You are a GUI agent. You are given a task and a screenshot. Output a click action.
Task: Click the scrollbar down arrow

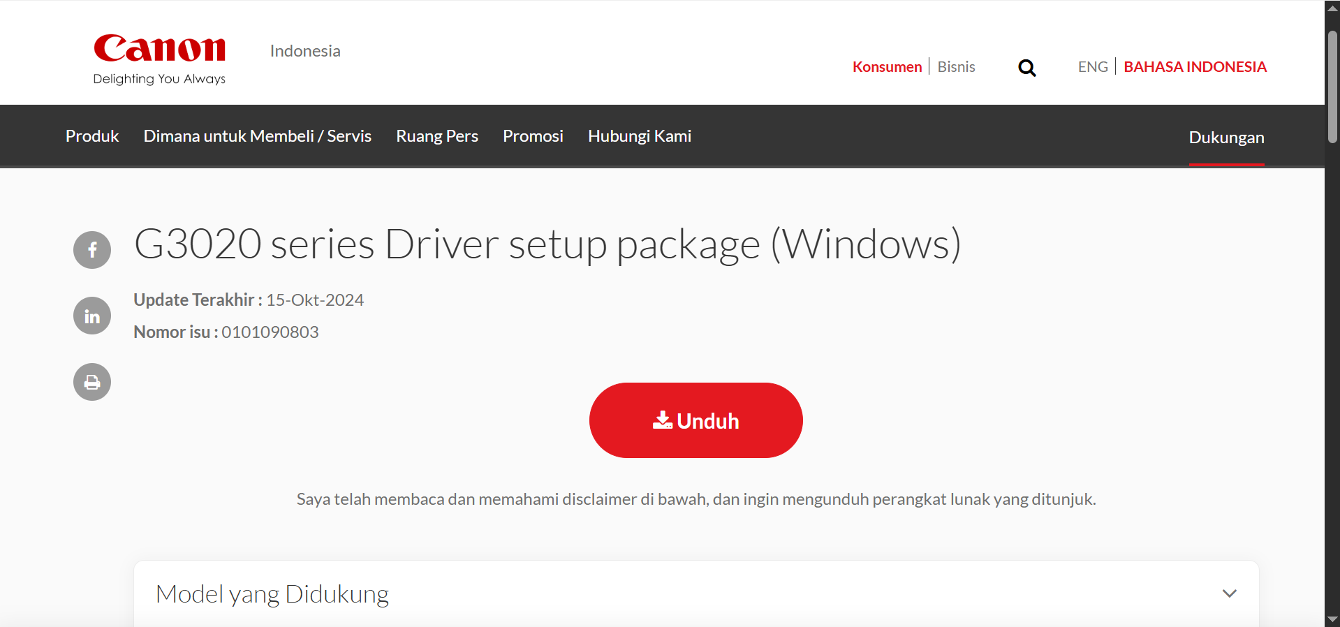[x=1332, y=619]
